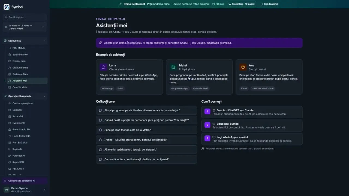Viewport: 349px width, 196px height.
Task: Click the clock icon next to 60 min
Action: coord(213,4)
